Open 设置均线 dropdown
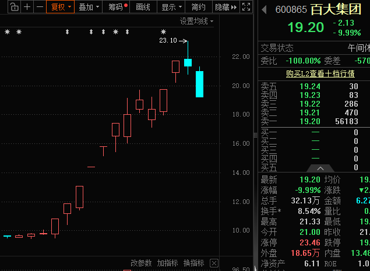Screen dimensions: 370x271 (196, 21)
